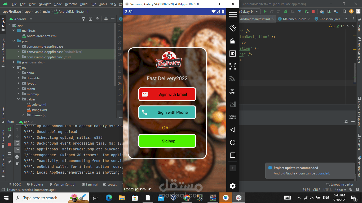Click the upgraded link in the notification

[323, 174]
